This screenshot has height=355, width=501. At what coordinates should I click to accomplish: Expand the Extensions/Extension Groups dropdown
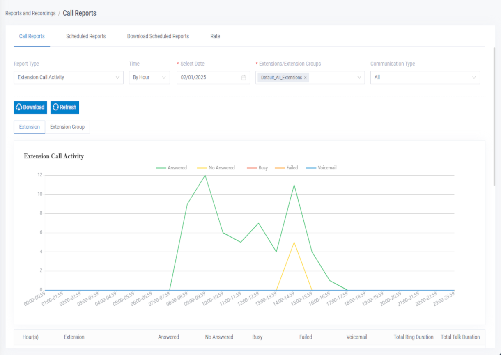click(310, 78)
